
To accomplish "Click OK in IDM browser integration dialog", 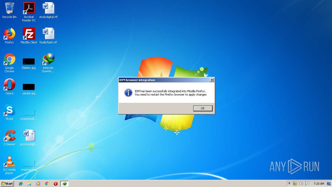I will tap(203, 108).
